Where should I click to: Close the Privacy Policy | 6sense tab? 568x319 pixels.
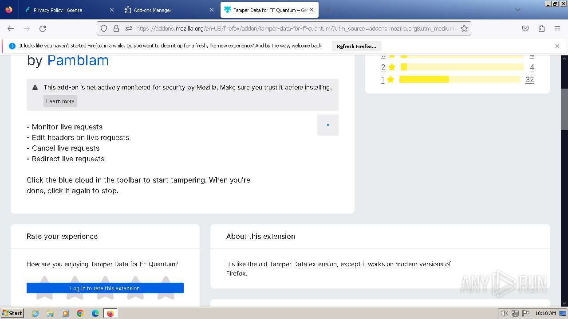(112, 10)
